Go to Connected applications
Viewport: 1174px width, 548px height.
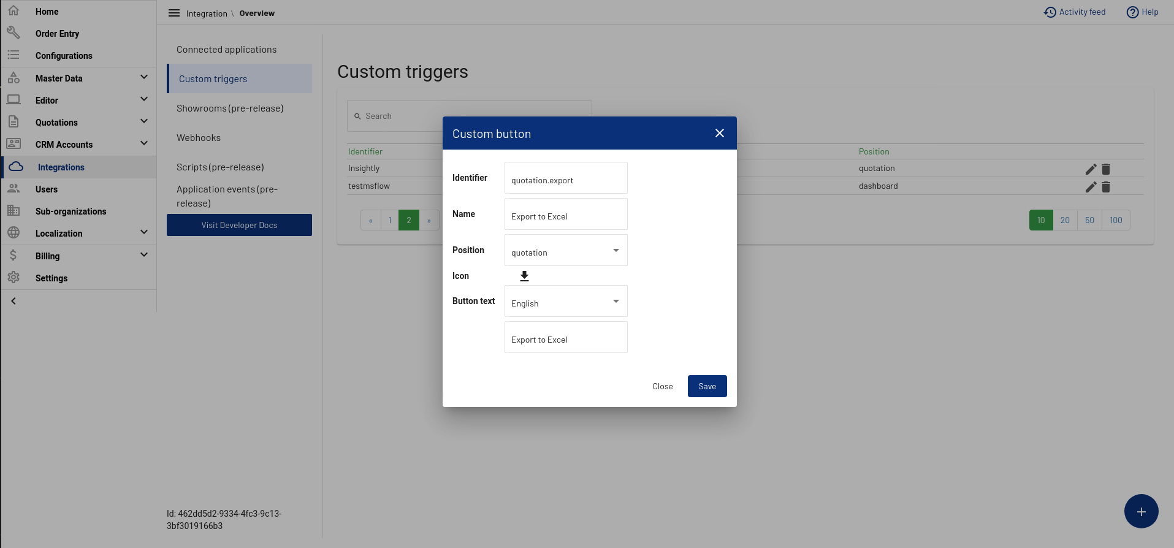[226, 50]
